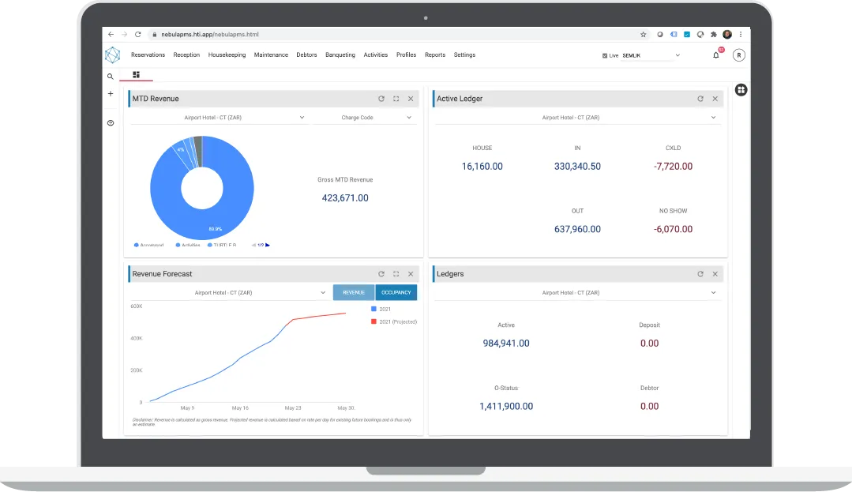Open the SEMLIK property selector dropdown
Image resolution: width=852 pixels, height=492 pixels.
(651, 55)
